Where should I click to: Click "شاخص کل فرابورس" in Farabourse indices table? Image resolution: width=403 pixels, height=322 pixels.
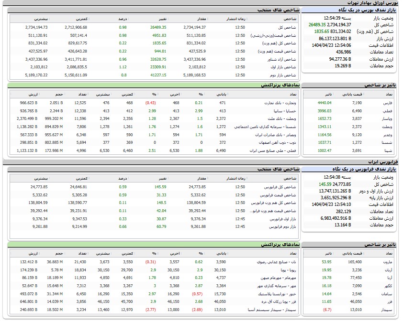click(x=280, y=187)
